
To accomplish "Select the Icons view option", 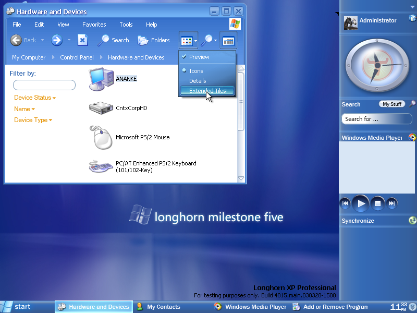I will click(x=207, y=71).
